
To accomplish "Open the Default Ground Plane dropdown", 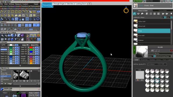I will (x=164, y=56).
